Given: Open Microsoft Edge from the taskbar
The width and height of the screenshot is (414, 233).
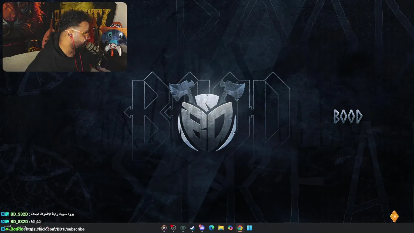Looking at the screenshot, I should tap(211, 228).
